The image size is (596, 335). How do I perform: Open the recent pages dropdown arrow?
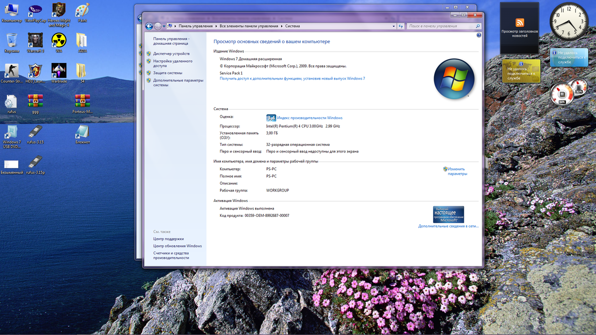click(x=164, y=26)
